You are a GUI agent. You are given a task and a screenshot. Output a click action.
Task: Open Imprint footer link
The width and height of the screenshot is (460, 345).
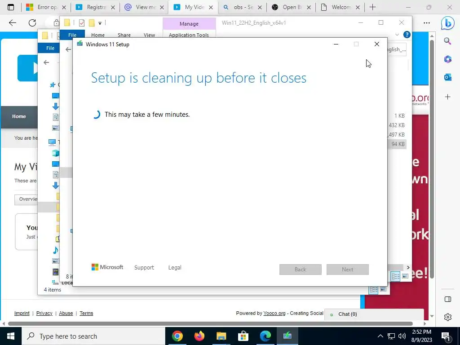pyautogui.click(x=22, y=313)
